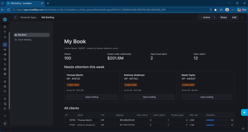248x132 pixels.
Task: Open the notifications bell icon
Action: coord(5,116)
